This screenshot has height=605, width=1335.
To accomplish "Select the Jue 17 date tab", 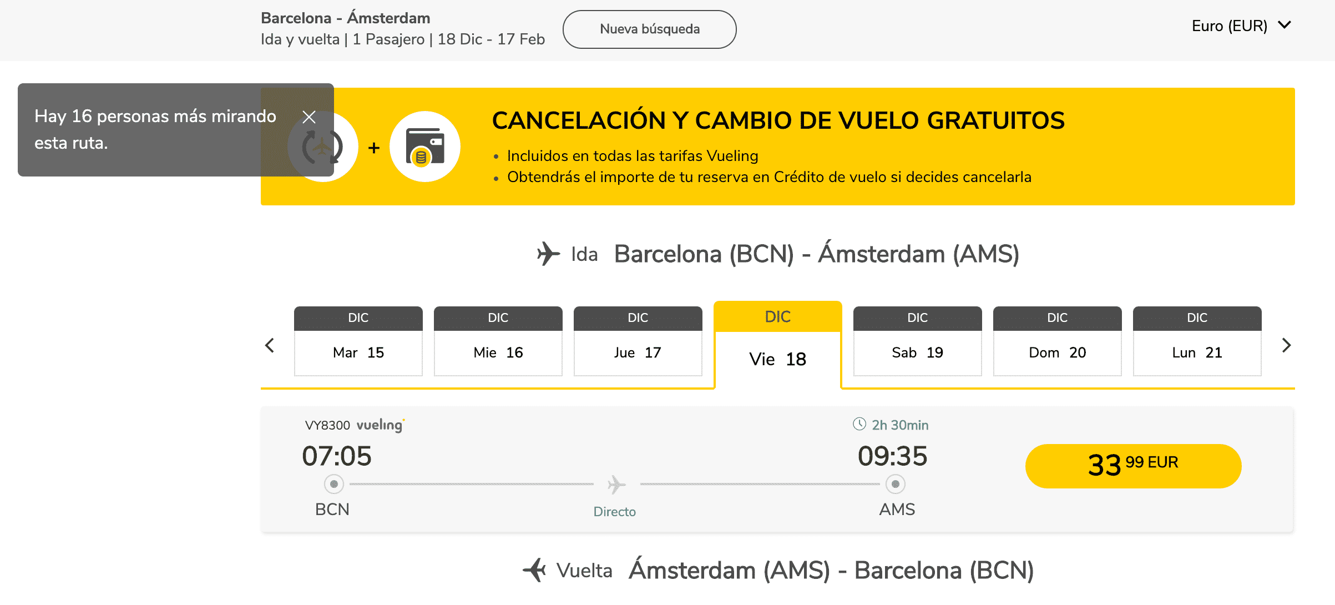I will click(638, 341).
